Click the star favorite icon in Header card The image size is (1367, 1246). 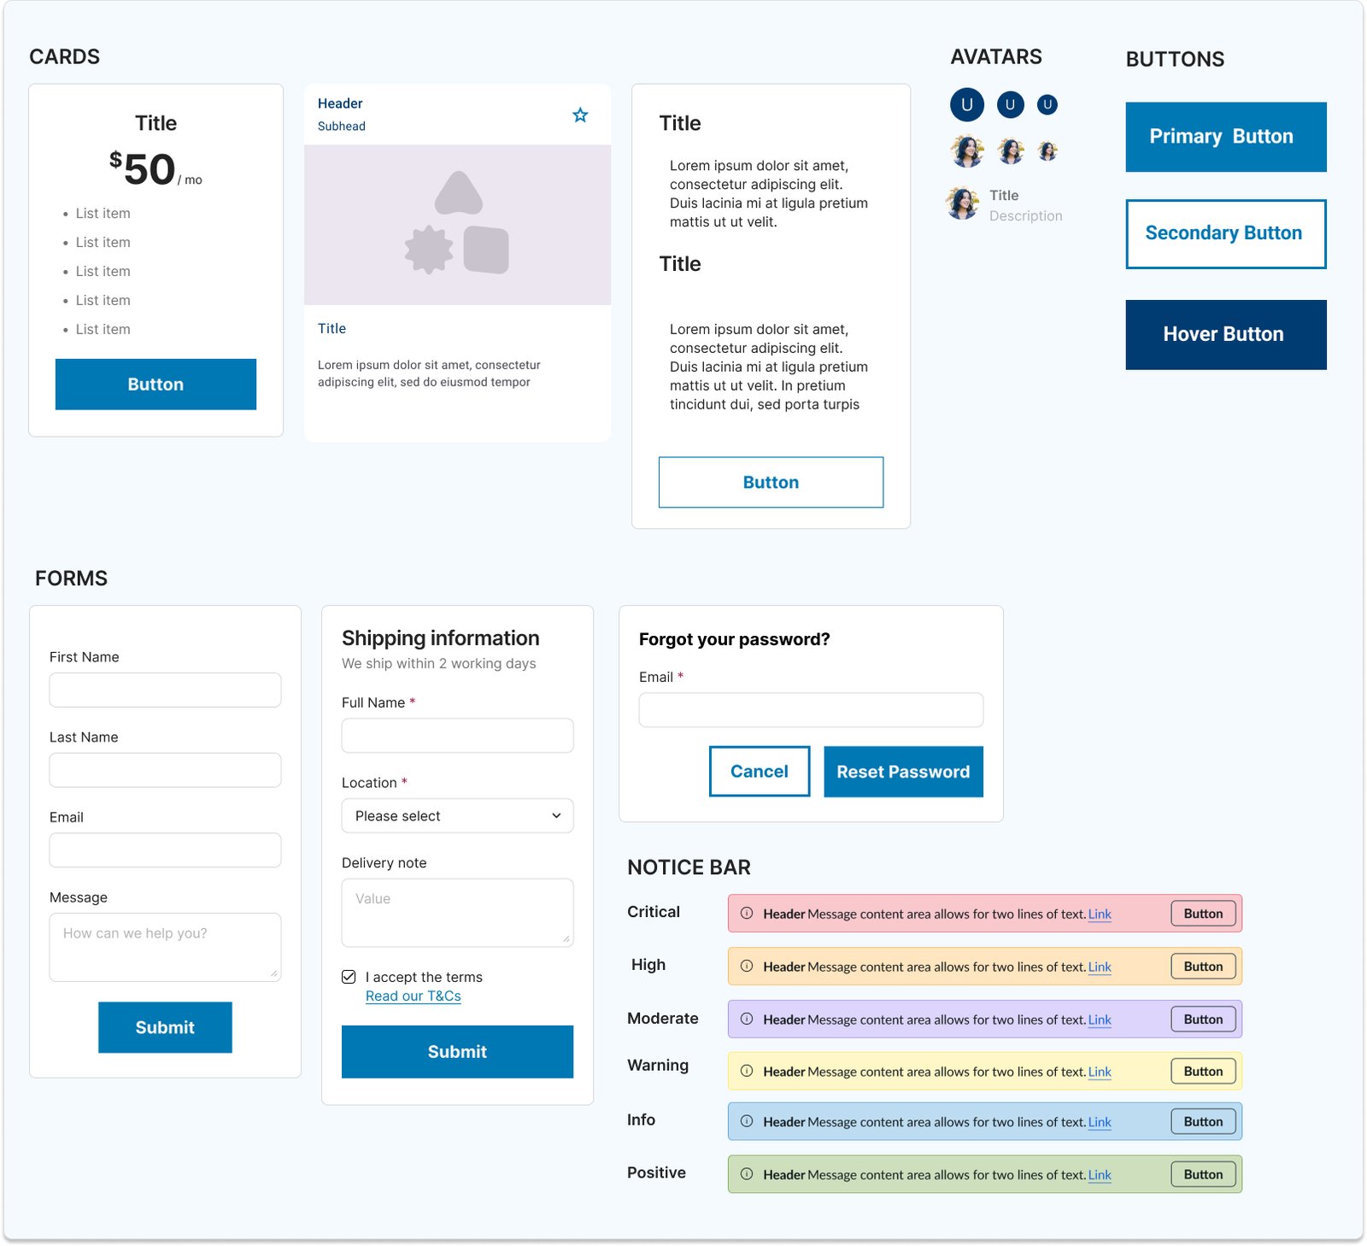tap(580, 115)
